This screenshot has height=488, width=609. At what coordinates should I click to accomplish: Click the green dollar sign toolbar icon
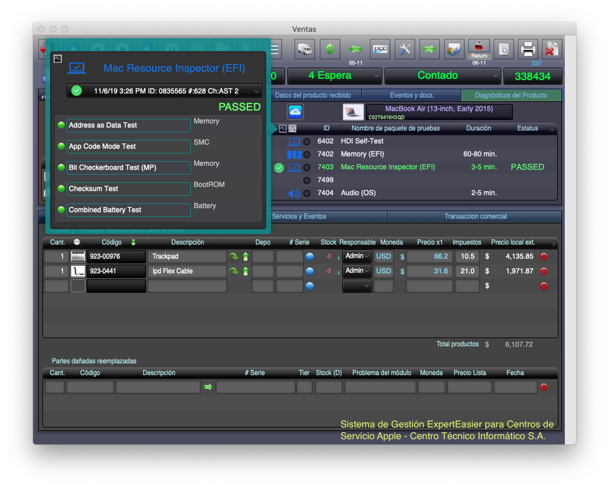(x=330, y=49)
